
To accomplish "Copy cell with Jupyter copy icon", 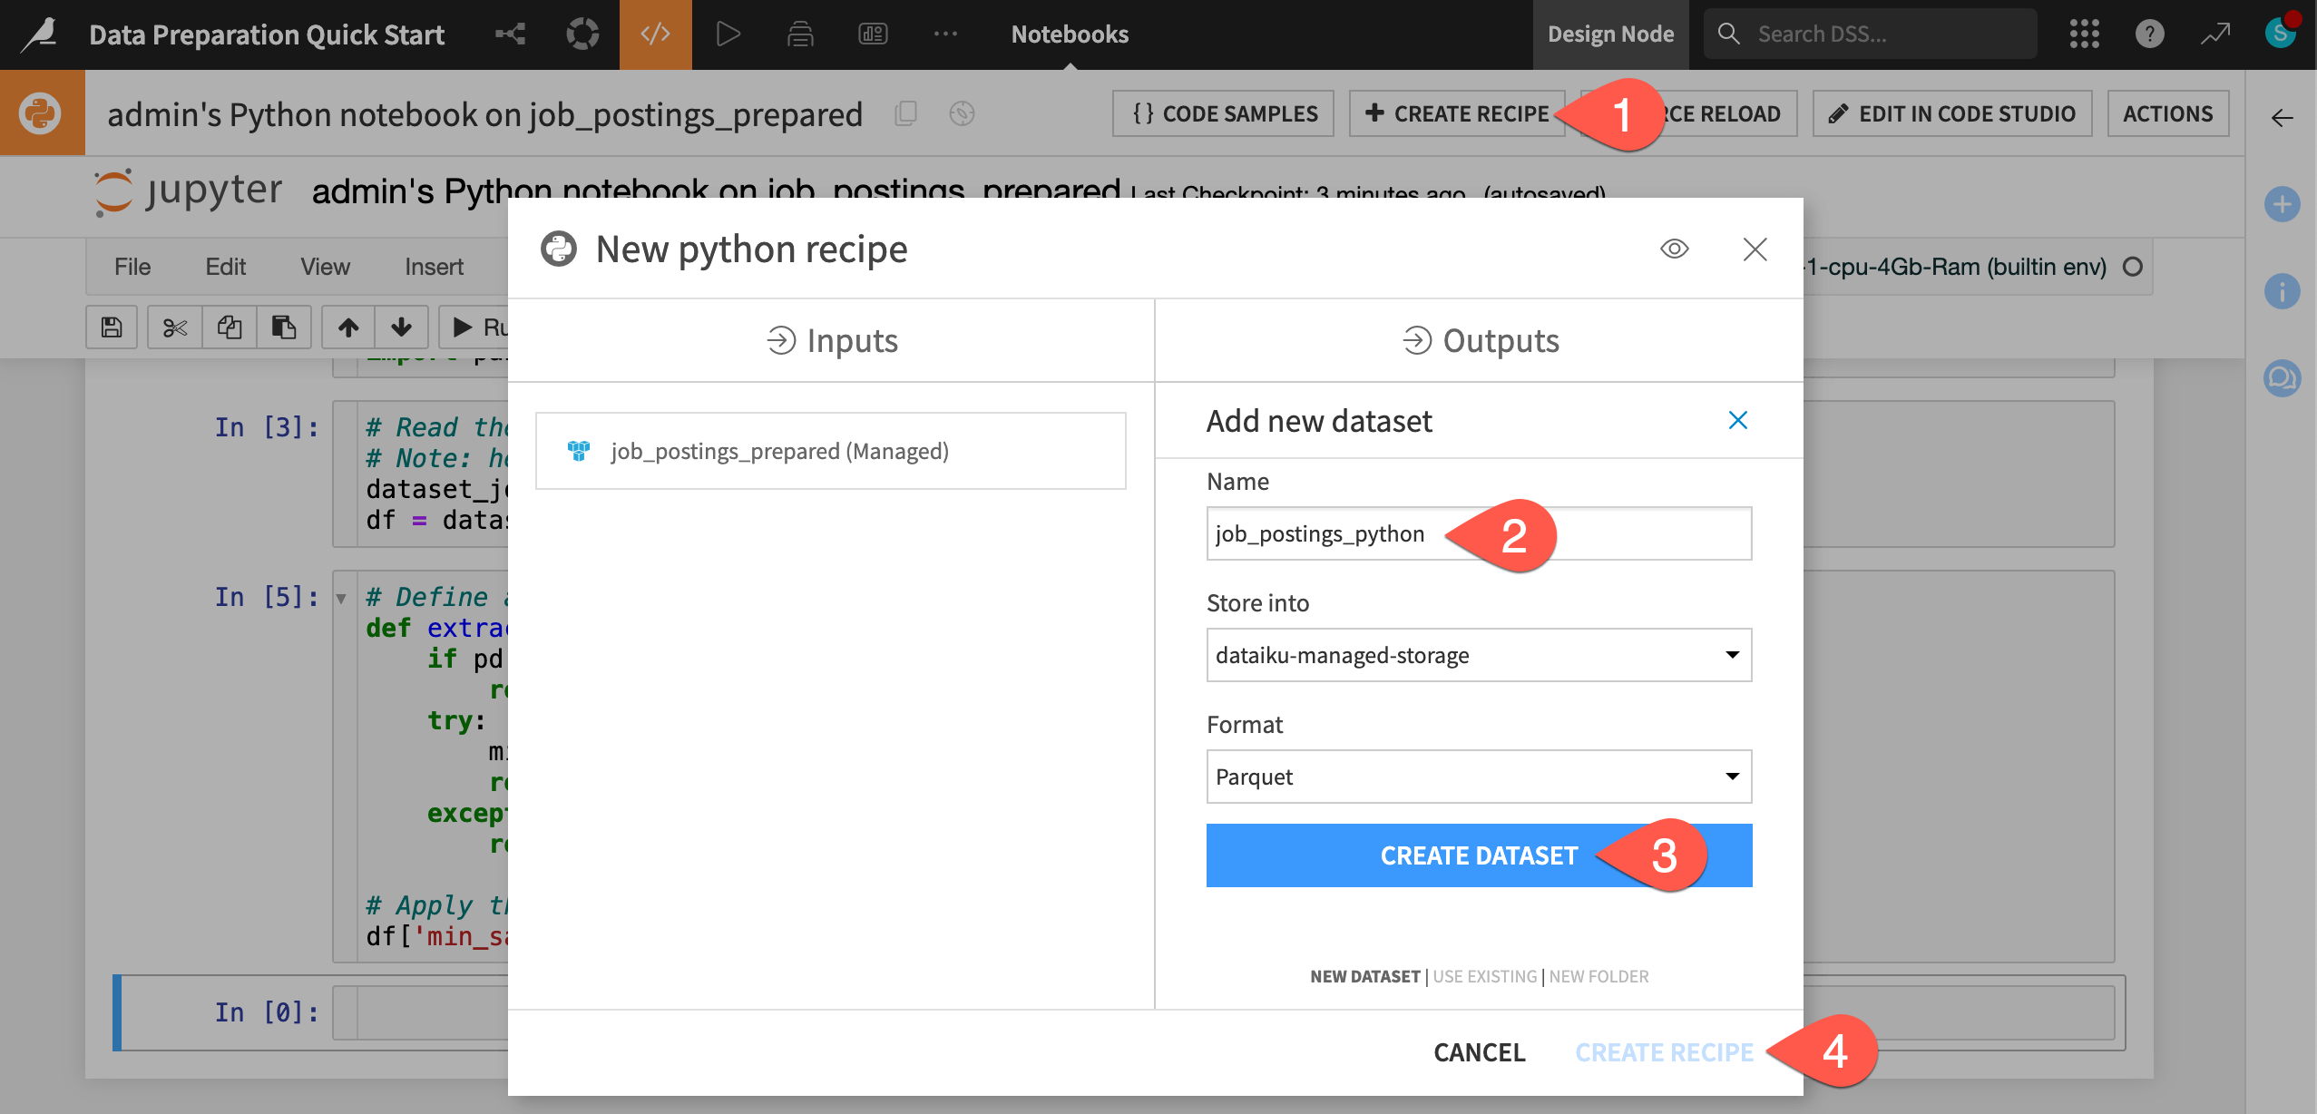I will click(x=230, y=327).
